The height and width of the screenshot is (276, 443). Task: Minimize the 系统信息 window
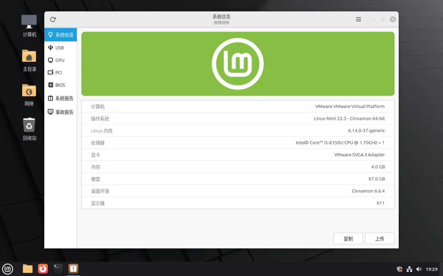373,20
